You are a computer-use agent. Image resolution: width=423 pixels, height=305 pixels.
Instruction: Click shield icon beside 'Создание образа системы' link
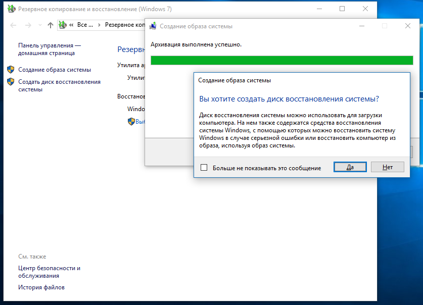[x=11, y=70]
